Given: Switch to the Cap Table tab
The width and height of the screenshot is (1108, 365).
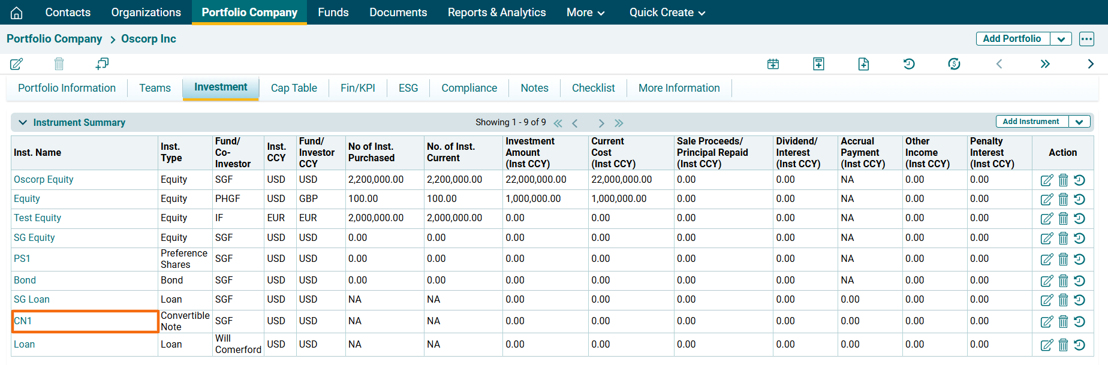Looking at the screenshot, I should (294, 88).
